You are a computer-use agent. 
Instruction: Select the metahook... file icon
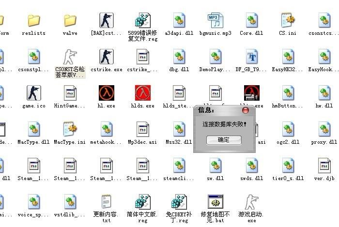point(107,129)
